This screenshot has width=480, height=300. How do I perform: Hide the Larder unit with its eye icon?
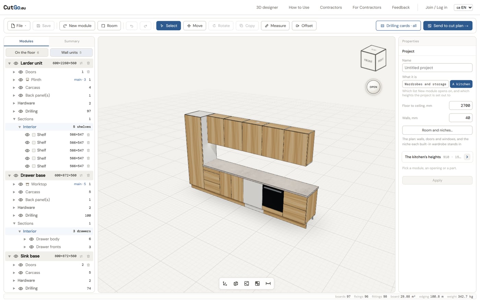(x=16, y=63)
